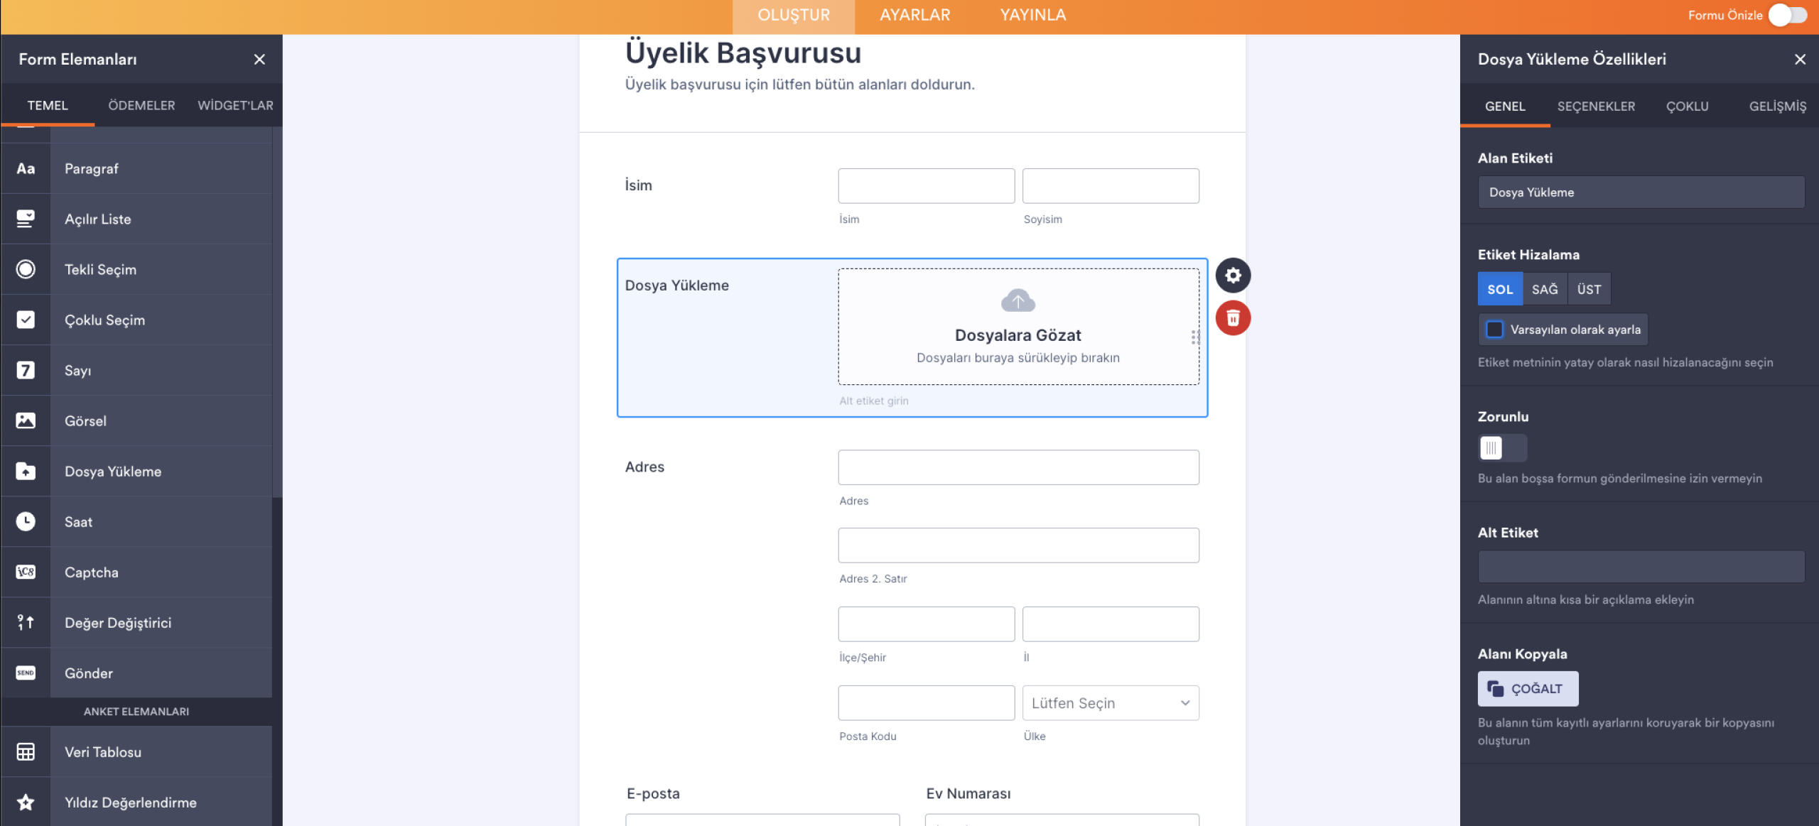Set label alignment to SAĞ

(x=1545, y=289)
